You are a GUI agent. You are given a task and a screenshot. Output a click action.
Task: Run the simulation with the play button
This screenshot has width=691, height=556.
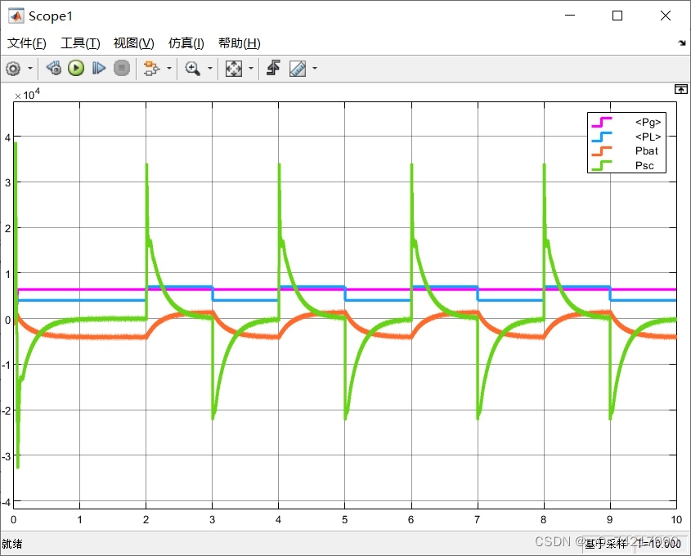pyautogui.click(x=76, y=69)
